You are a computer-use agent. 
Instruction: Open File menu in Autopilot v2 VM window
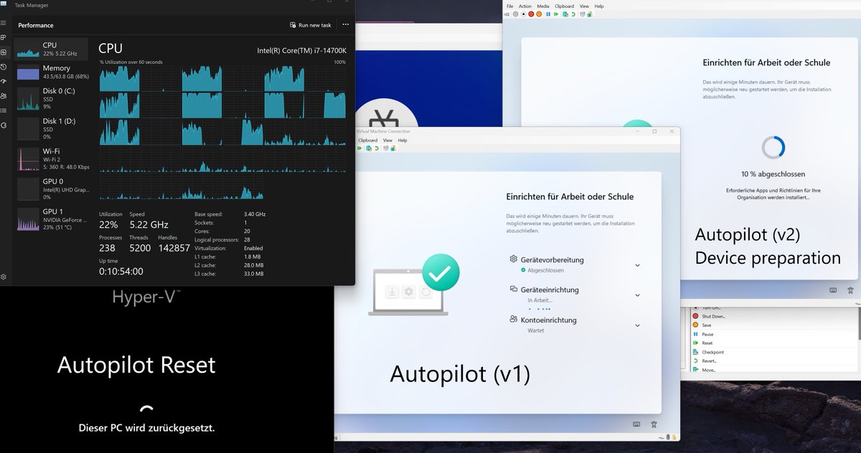pos(509,6)
